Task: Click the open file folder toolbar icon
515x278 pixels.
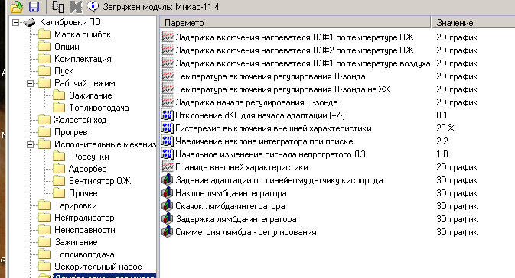Action: [x=16, y=7]
